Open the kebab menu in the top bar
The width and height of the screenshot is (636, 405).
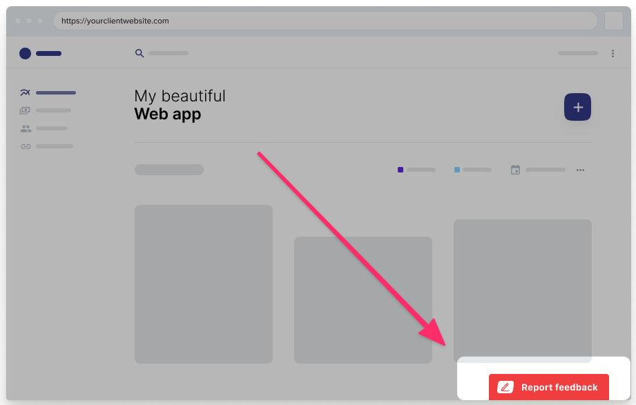pyautogui.click(x=613, y=53)
